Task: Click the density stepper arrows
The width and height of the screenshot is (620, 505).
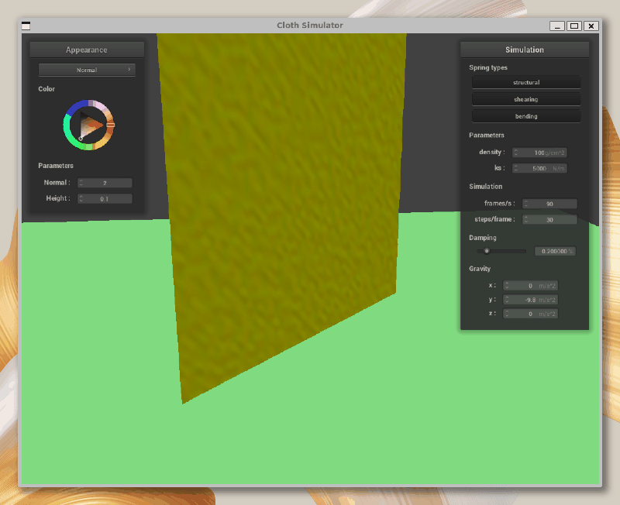Action: [515, 153]
